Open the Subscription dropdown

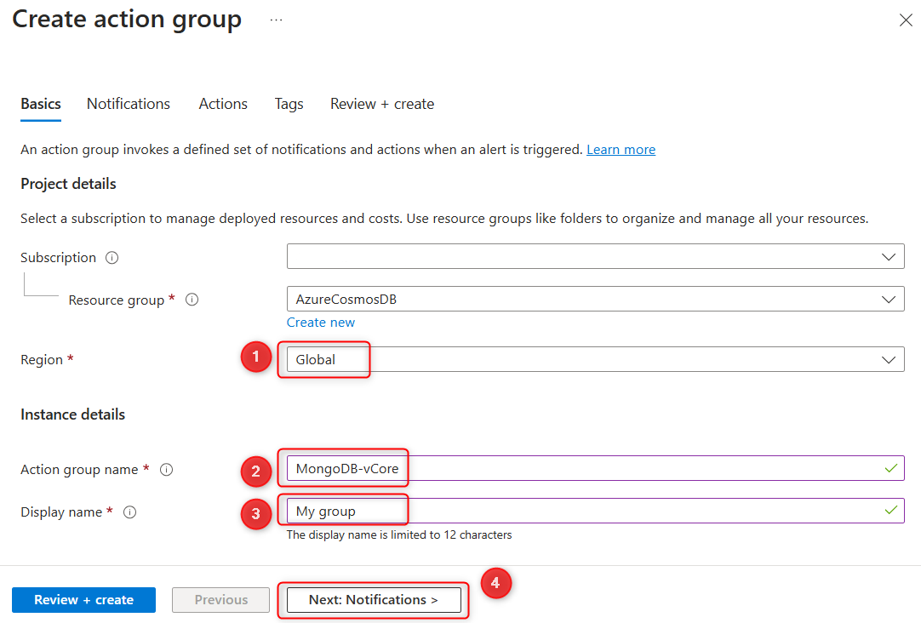890,256
